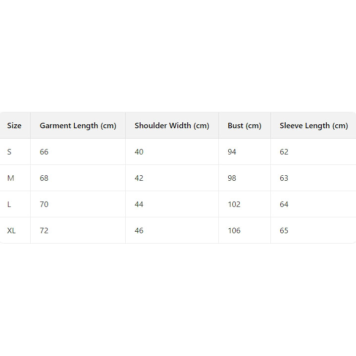Click the S size row label

(9, 152)
